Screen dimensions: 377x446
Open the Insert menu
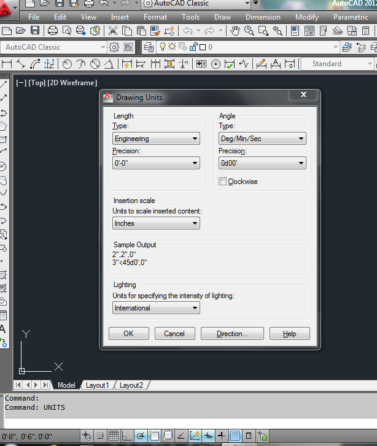[120, 17]
